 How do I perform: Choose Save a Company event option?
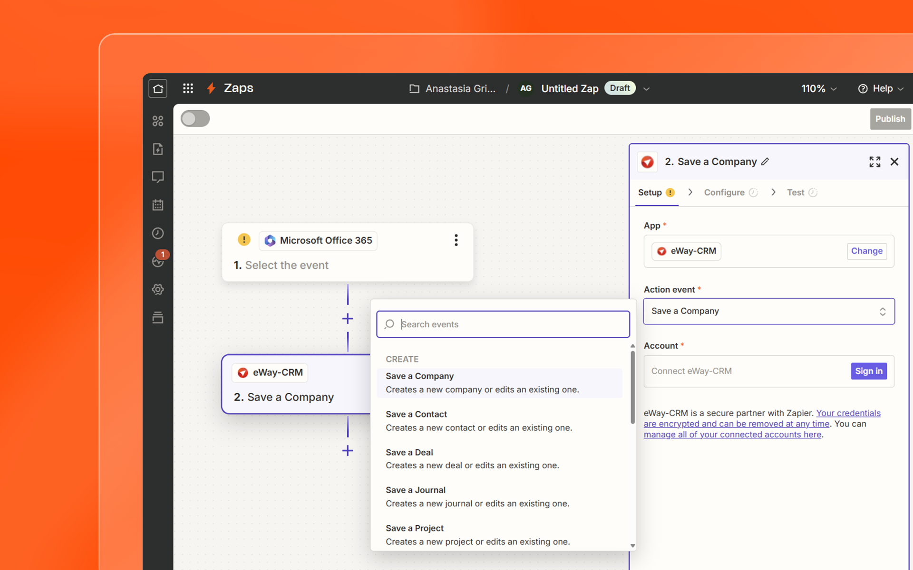(x=499, y=383)
